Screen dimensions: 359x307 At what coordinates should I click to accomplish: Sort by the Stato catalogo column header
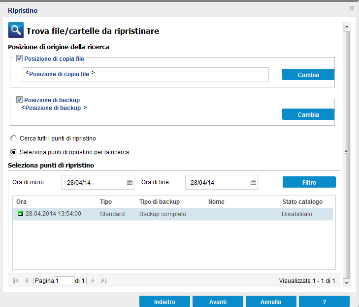tap(302, 202)
